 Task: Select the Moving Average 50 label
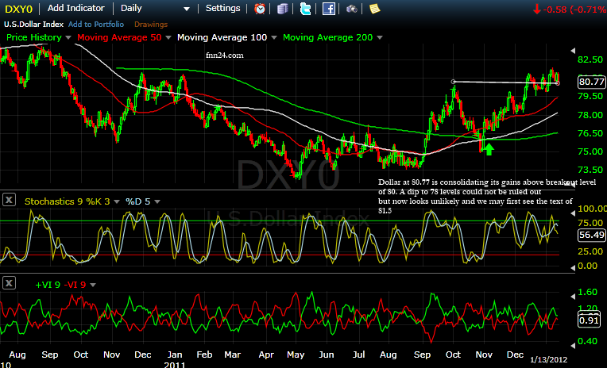coord(119,37)
